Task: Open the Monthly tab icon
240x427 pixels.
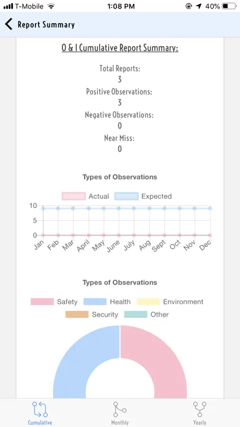Action: point(119,409)
